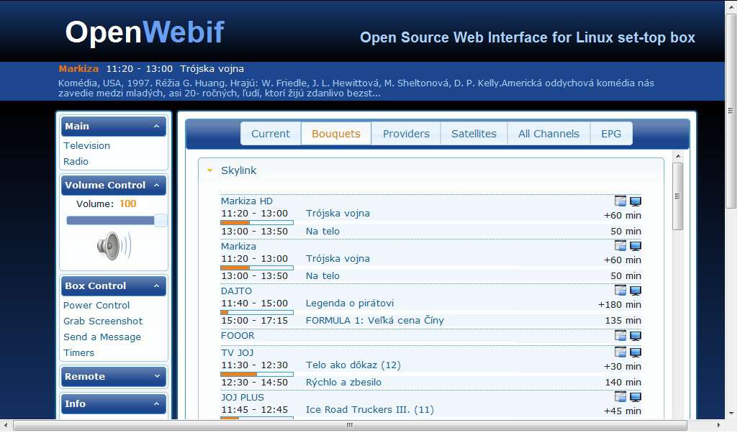Viewport: 740px width, 443px height.
Task: Click the TV JOJ channel name
Action: pos(238,353)
